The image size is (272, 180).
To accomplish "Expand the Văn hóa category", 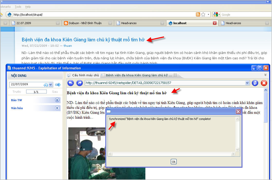I will coord(57,108).
